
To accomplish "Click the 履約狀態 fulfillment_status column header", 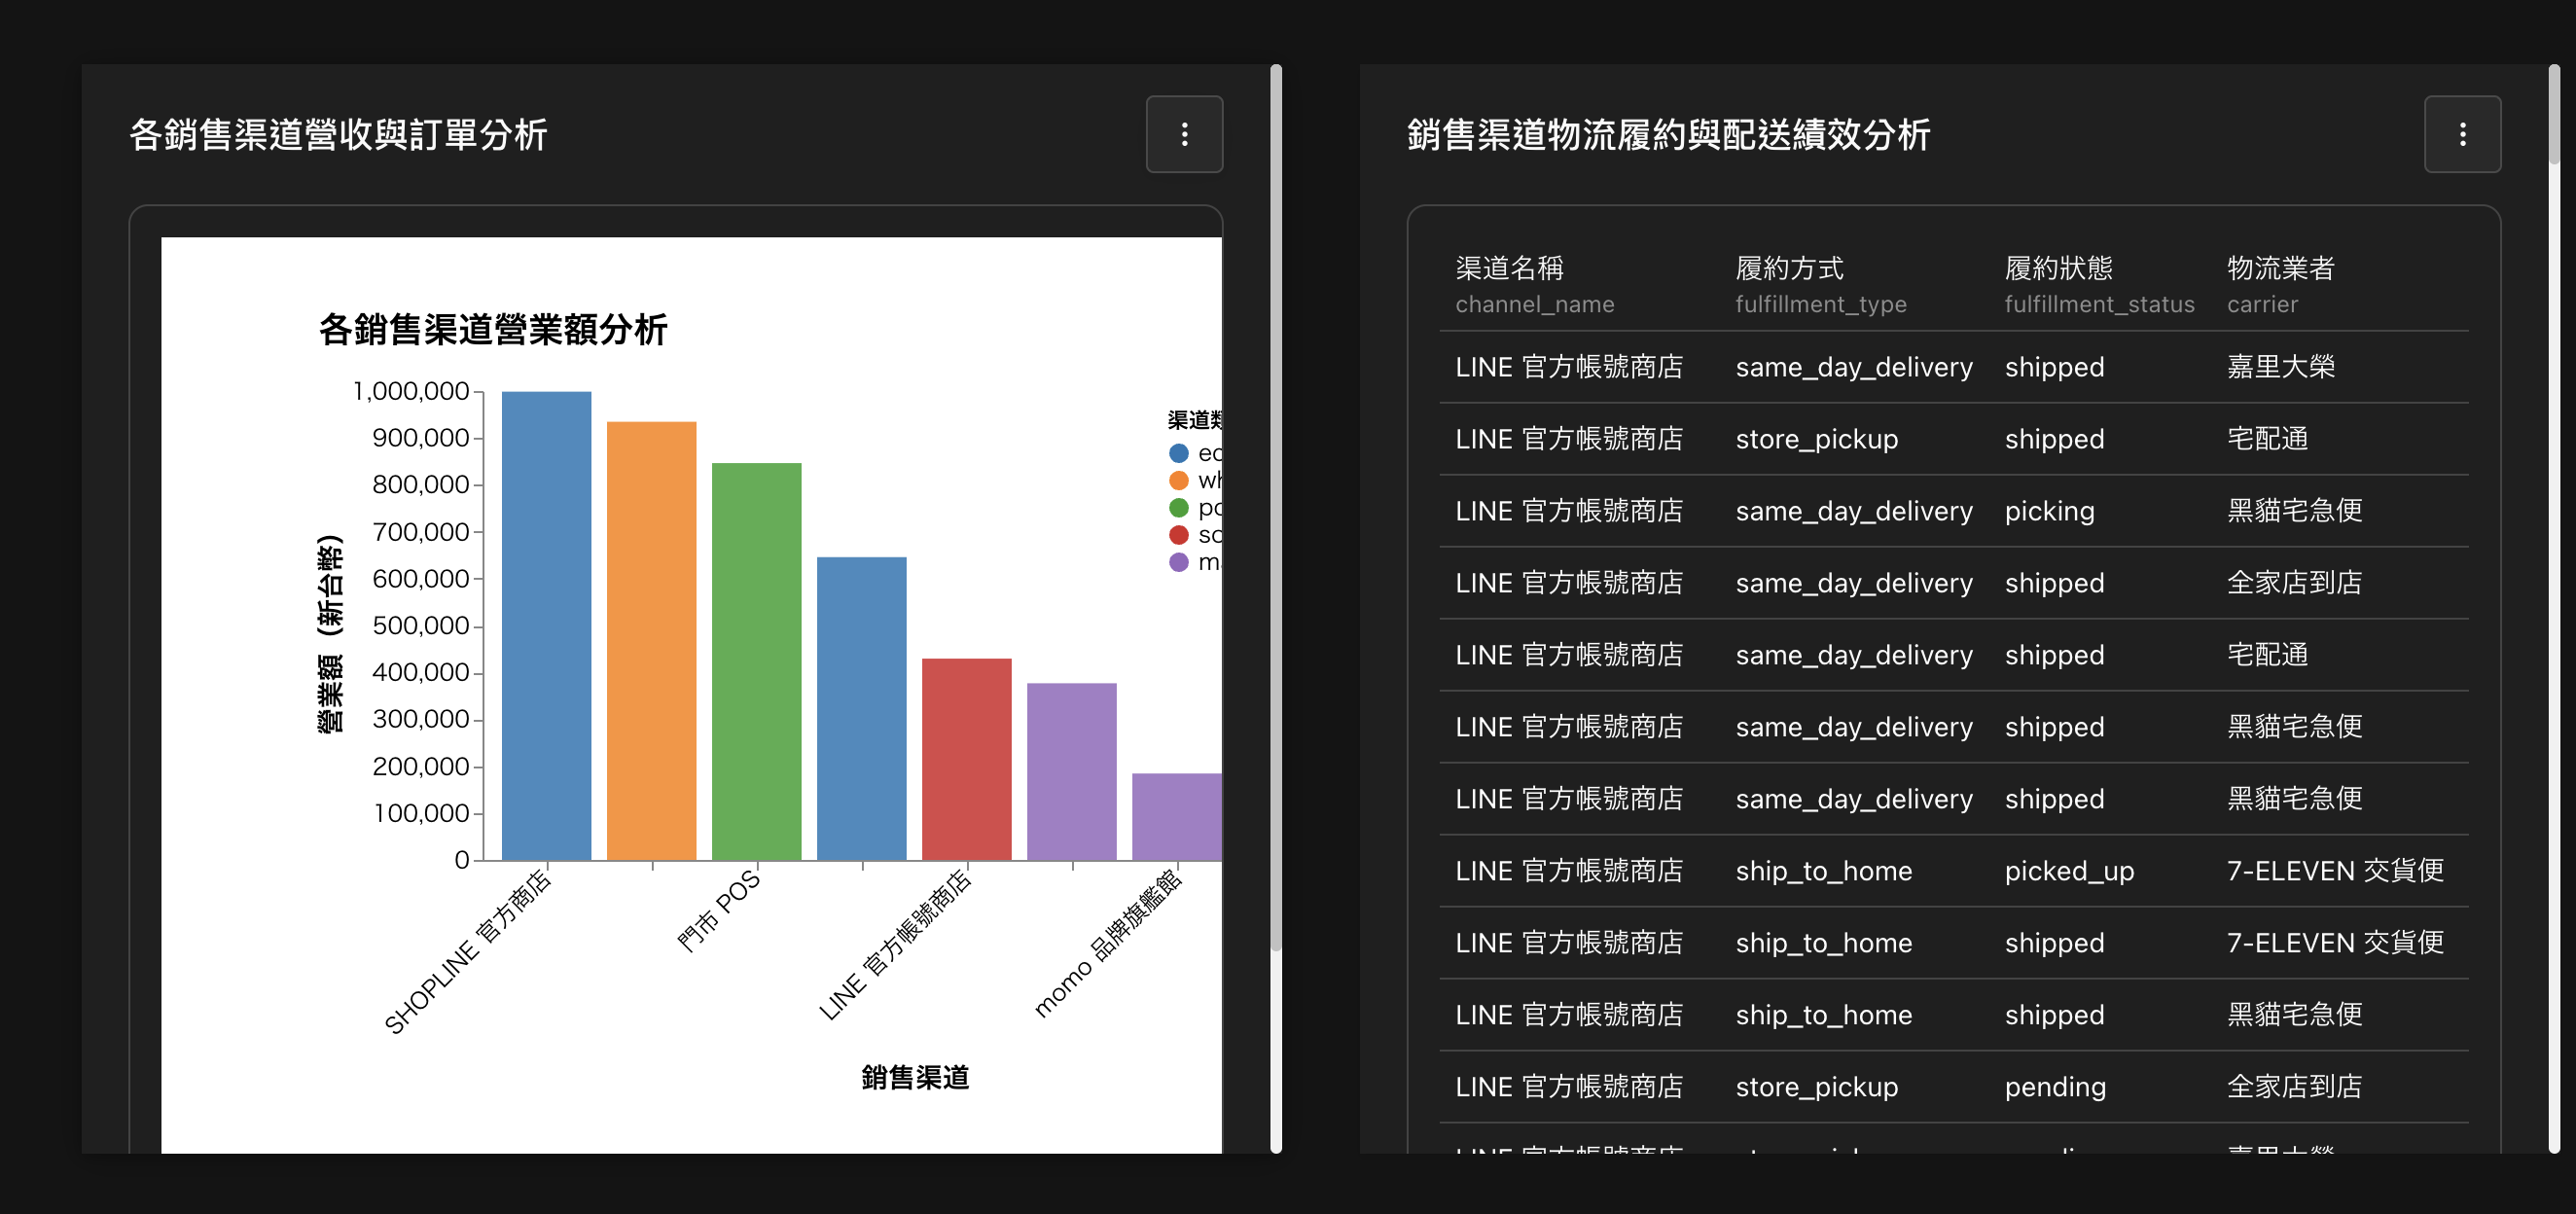I will pos(2099,285).
